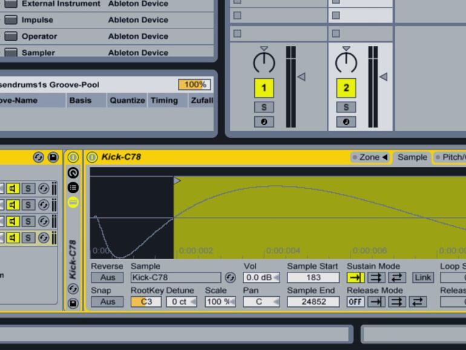
Task: Click rack hot-swap icon in yellow header
Action: coord(38,157)
